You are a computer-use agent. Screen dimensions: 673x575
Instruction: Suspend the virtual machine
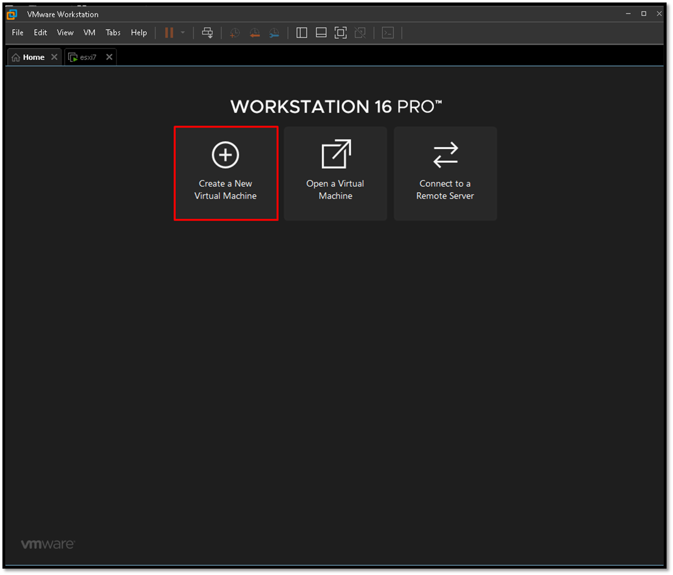[169, 32]
